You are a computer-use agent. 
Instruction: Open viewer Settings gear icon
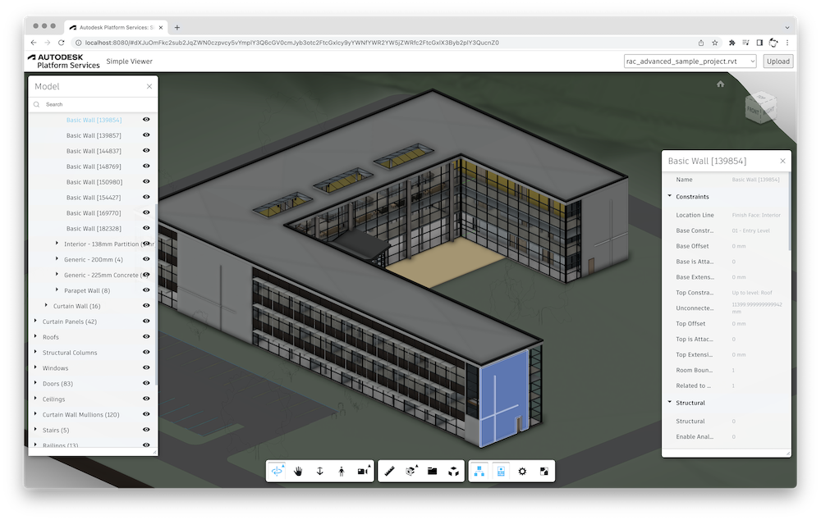[522, 472]
